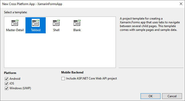This screenshot has width=185, height=101.
Task: Click the Android checkbox label text
Action: pyautogui.click(x=15, y=79)
